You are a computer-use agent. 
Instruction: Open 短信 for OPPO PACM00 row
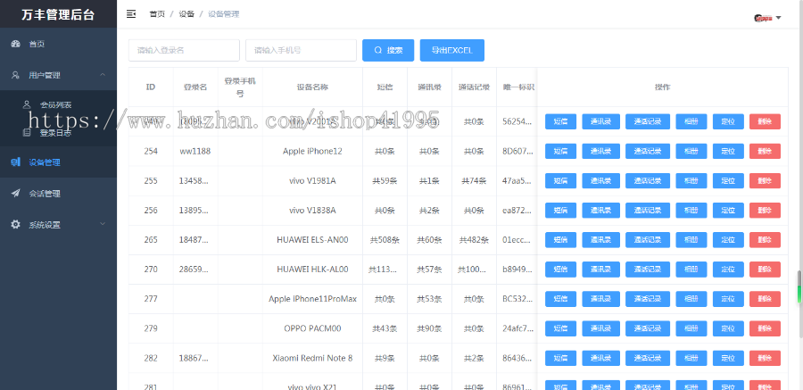tap(561, 328)
